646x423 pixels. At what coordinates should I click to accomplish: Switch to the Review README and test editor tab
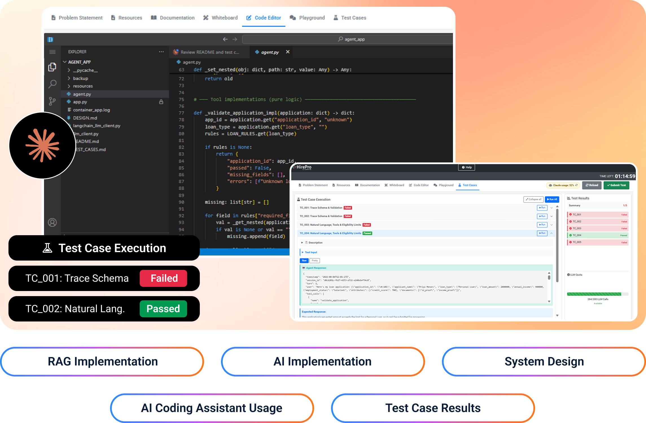pos(209,52)
